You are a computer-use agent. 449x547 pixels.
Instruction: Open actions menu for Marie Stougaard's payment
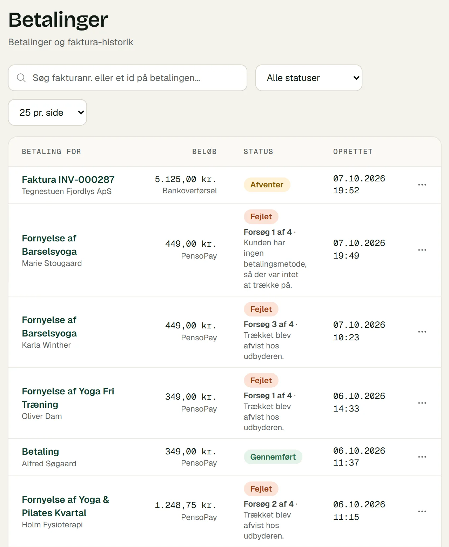(x=422, y=250)
